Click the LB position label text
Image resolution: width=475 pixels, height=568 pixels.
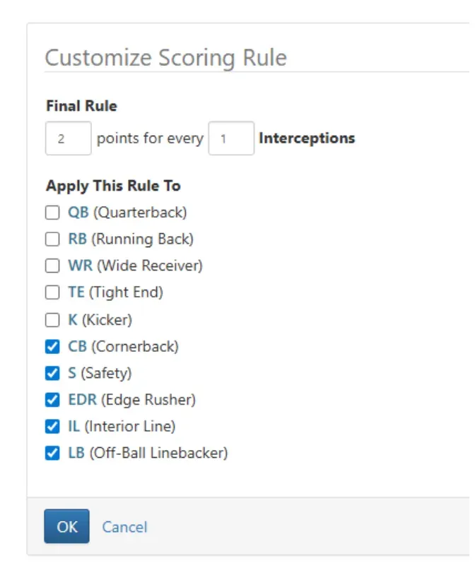pyautogui.click(x=76, y=454)
